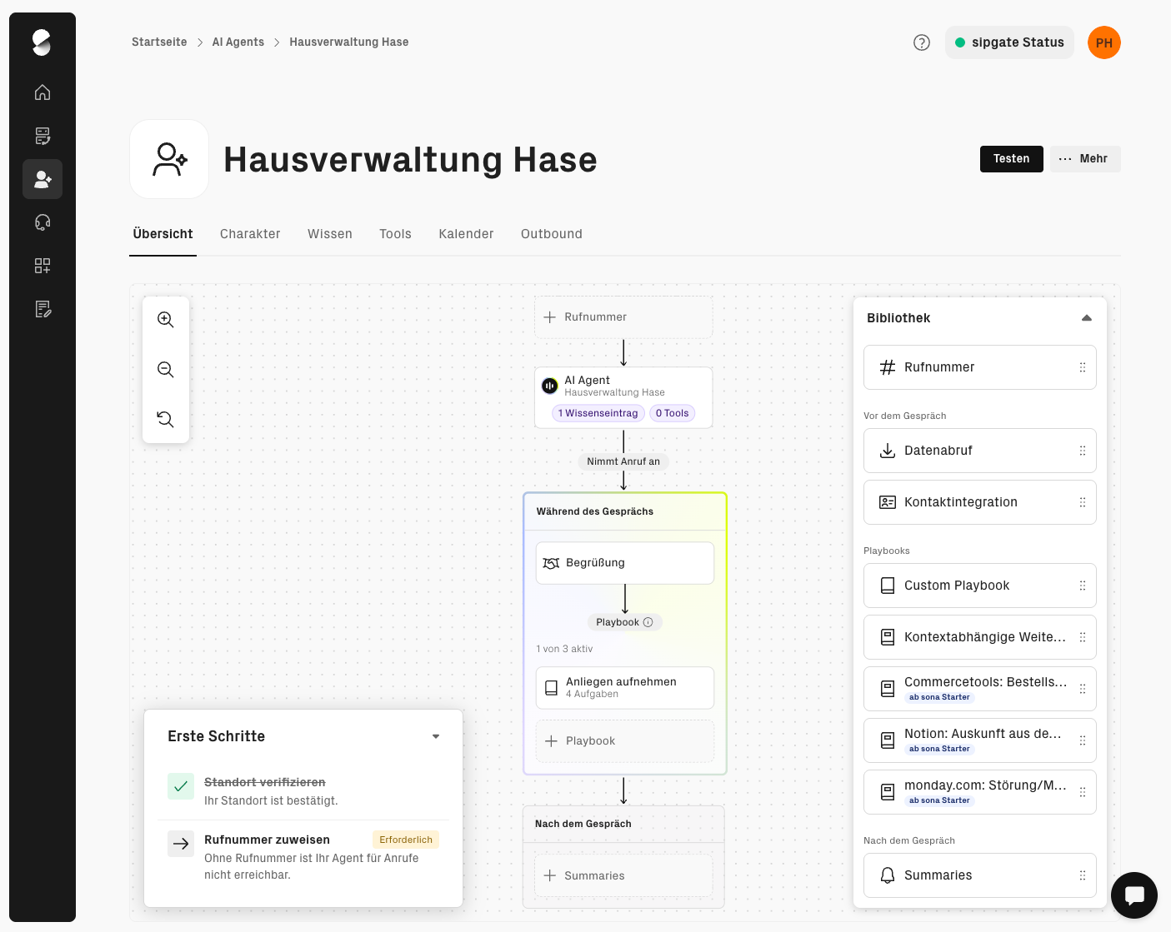Switch to the Kalender tab
This screenshot has width=1171, height=932.
coord(467,234)
